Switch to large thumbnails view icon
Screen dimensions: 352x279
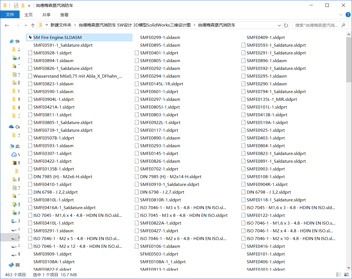coord(346,275)
